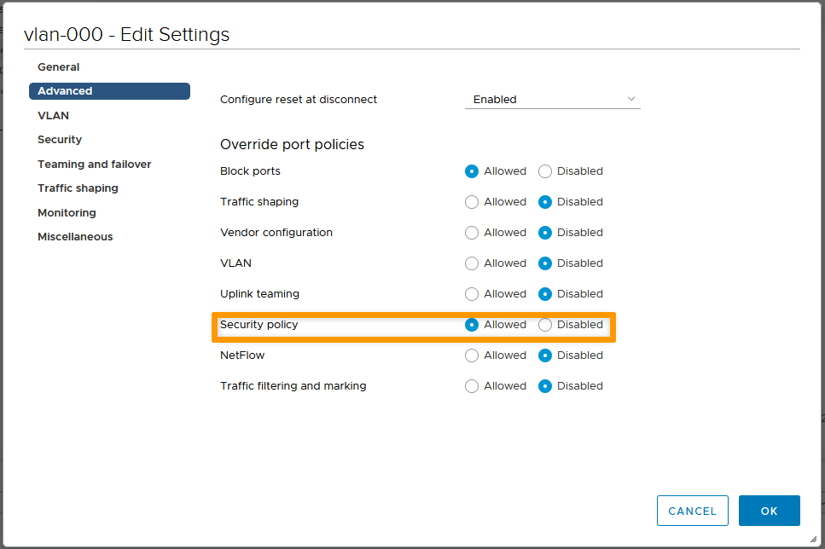Open Teaming and failover settings
The width and height of the screenshot is (825, 549).
[x=95, y=165]
